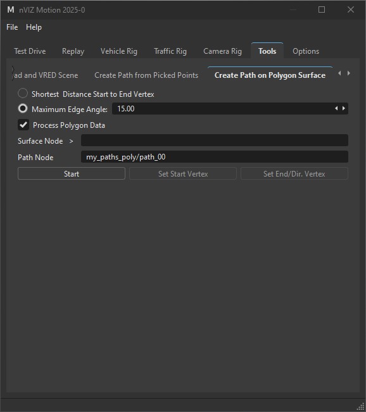Click the Set Start Vertex button

183,173
